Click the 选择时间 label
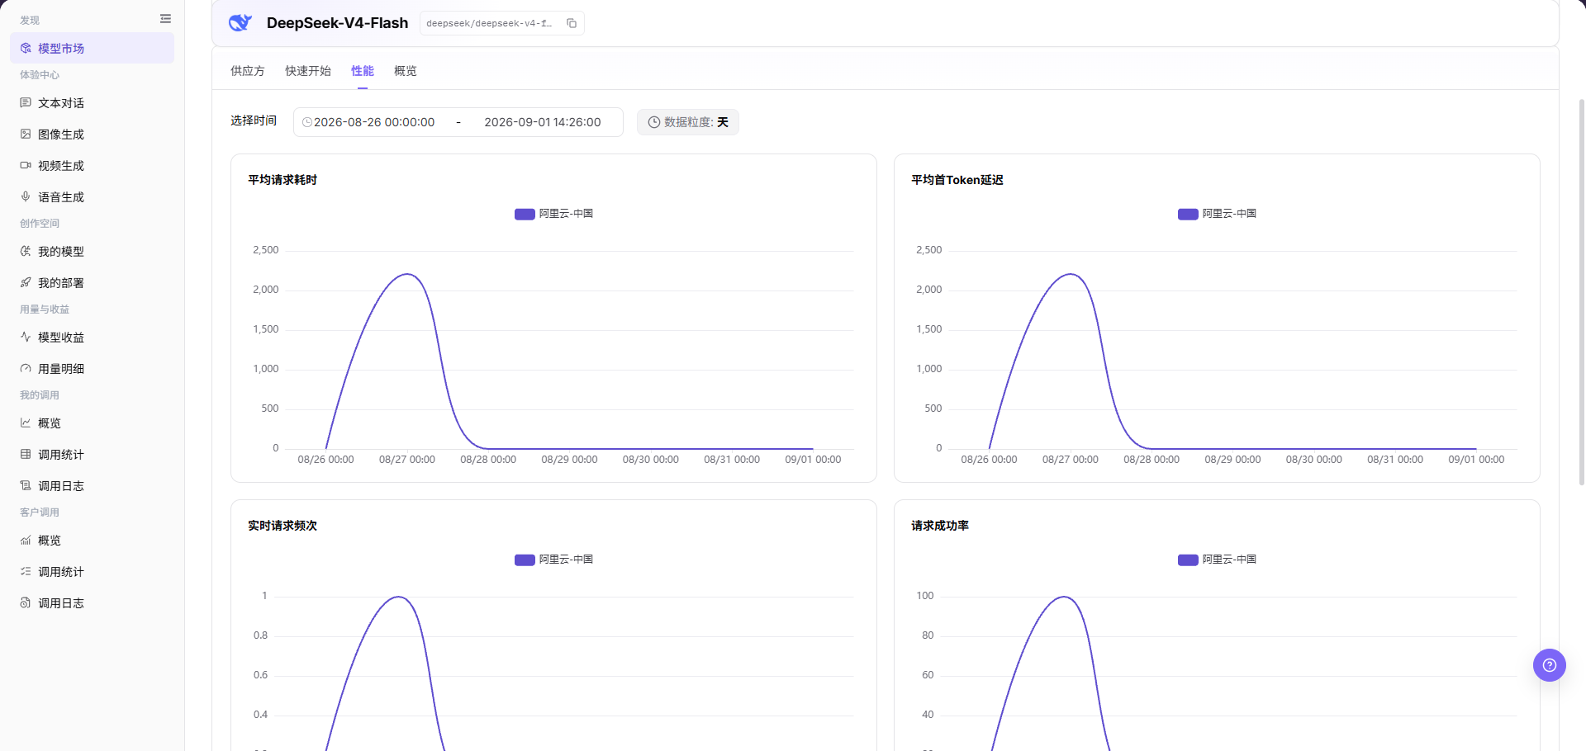Image resolution: width=1586 pixels, height=751 pixels. pyautogui.click(x=254, y=120)
